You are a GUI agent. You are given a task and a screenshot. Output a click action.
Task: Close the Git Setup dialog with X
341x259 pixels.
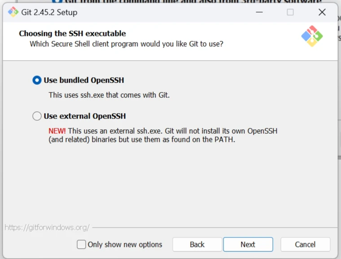[x=322, y=12]
